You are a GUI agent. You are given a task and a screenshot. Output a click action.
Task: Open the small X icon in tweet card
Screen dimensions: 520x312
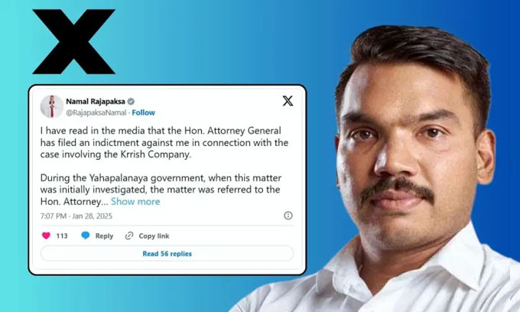tap(288, 101)
